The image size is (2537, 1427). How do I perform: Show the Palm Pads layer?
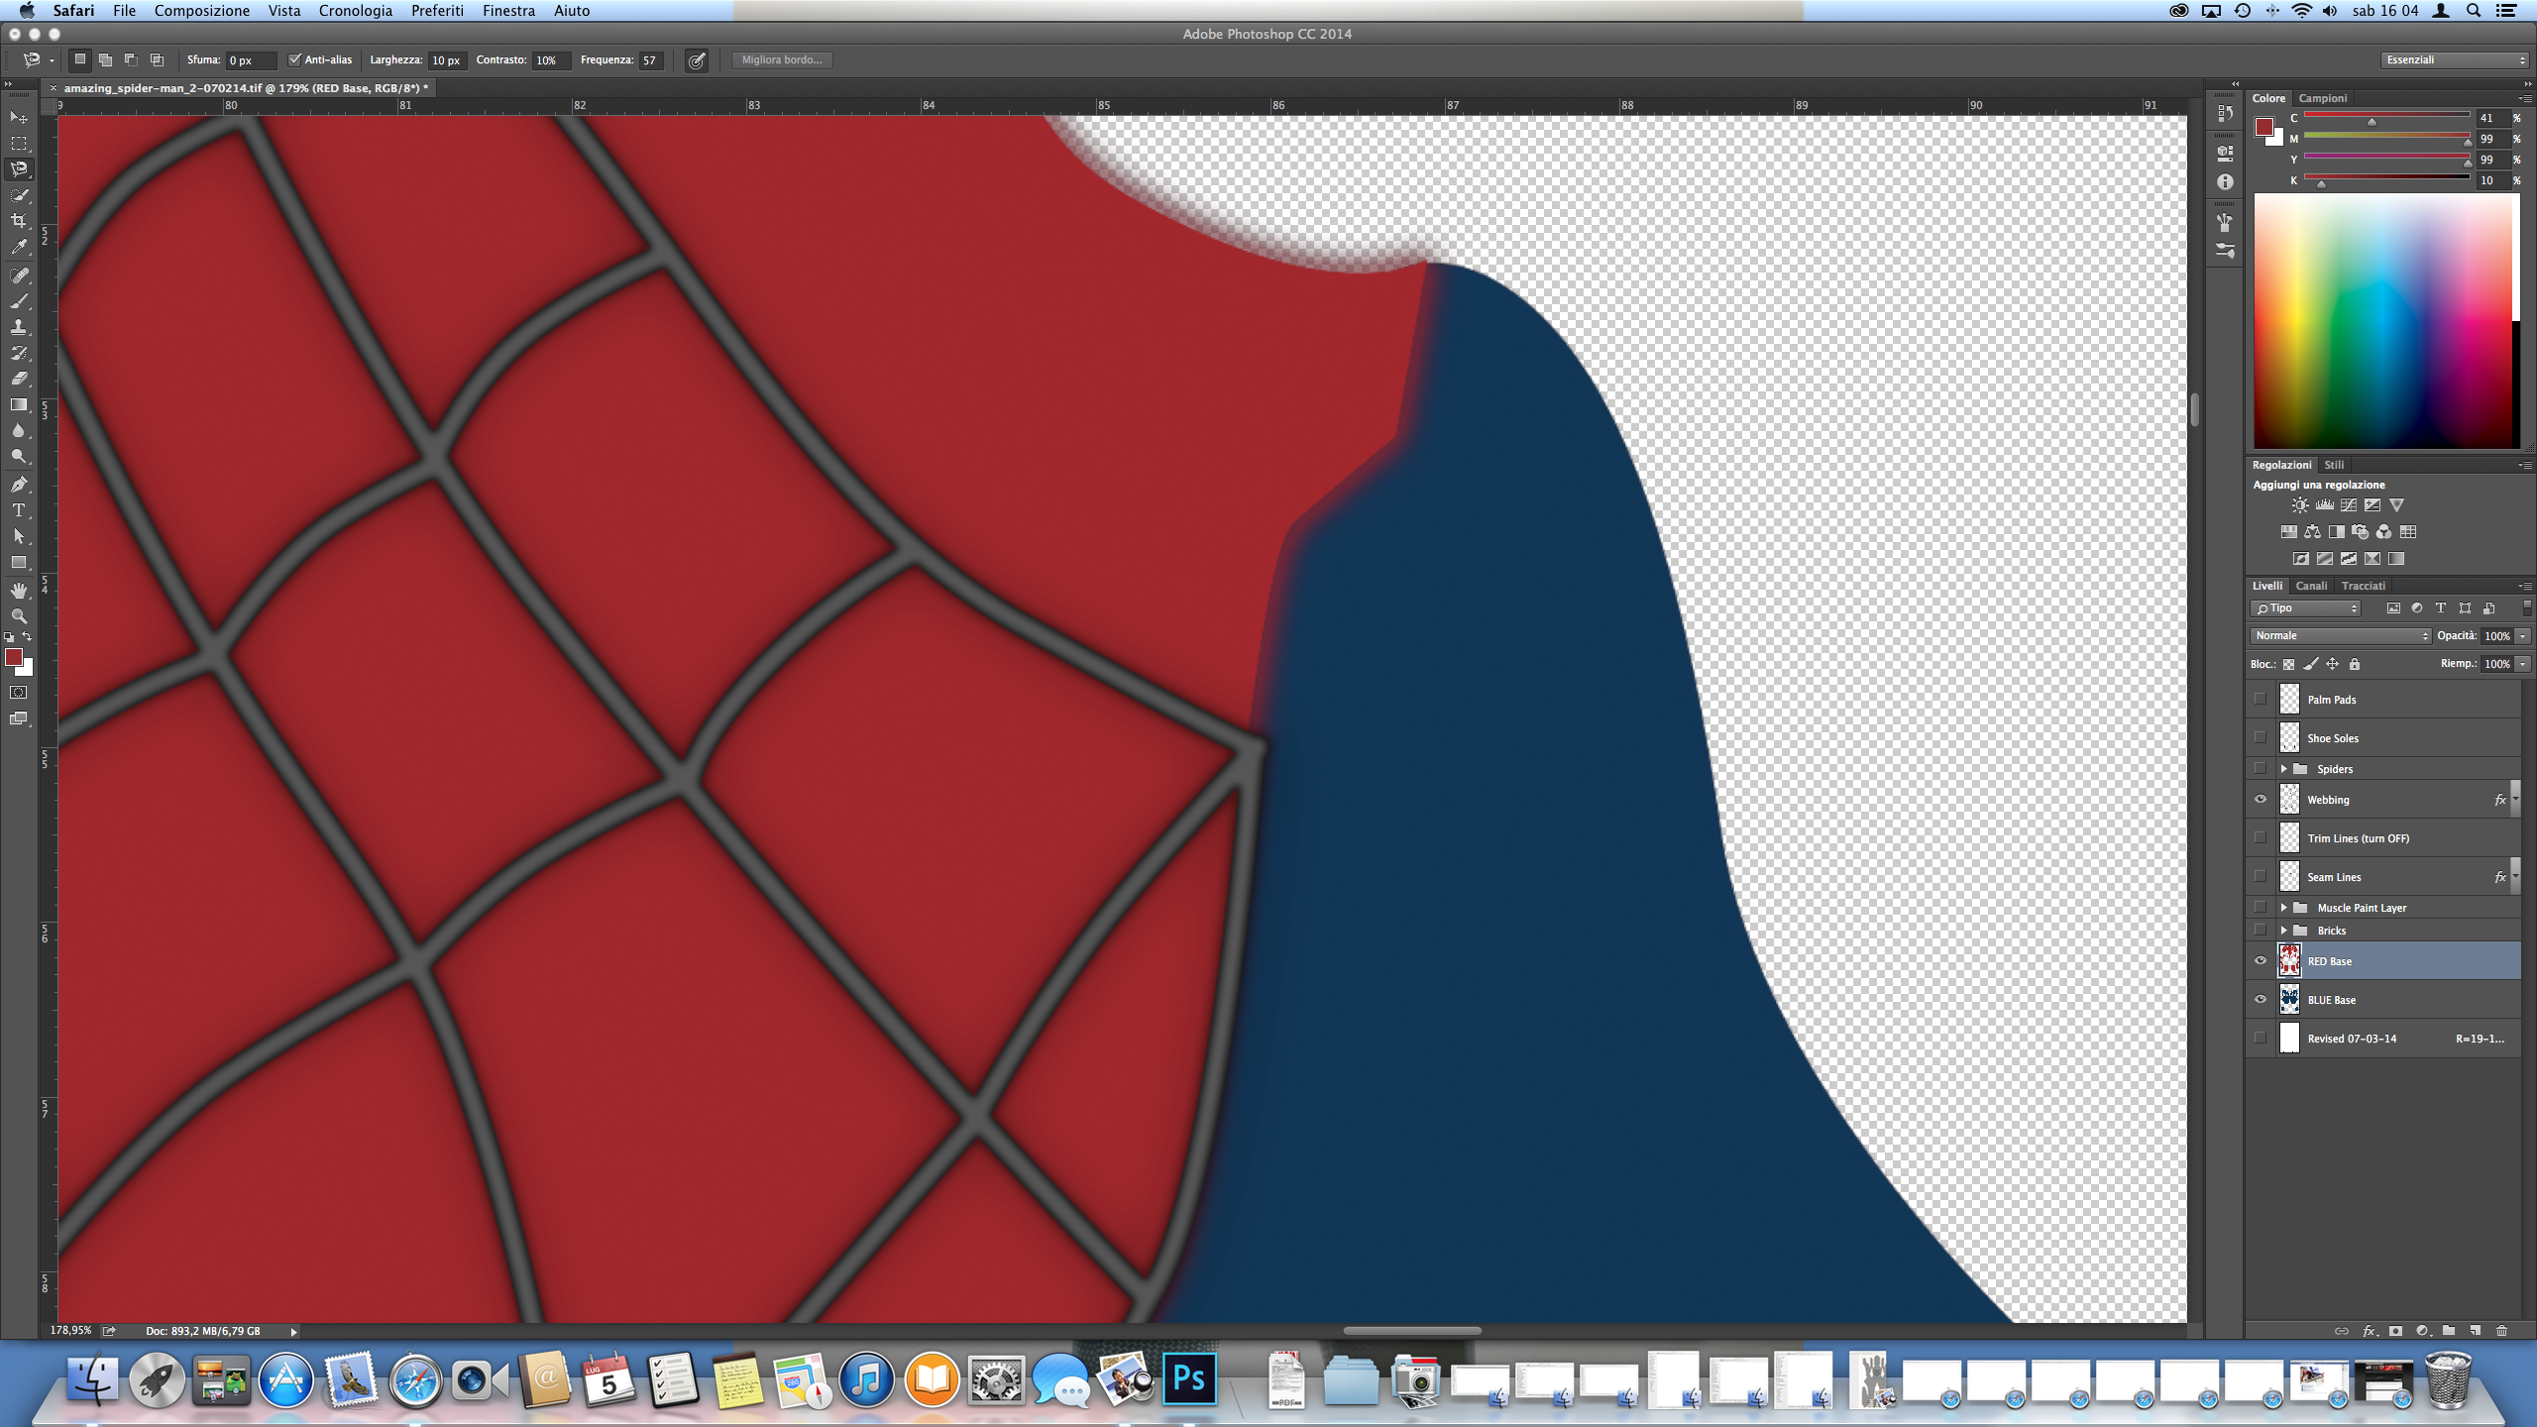coord(2261,700)
